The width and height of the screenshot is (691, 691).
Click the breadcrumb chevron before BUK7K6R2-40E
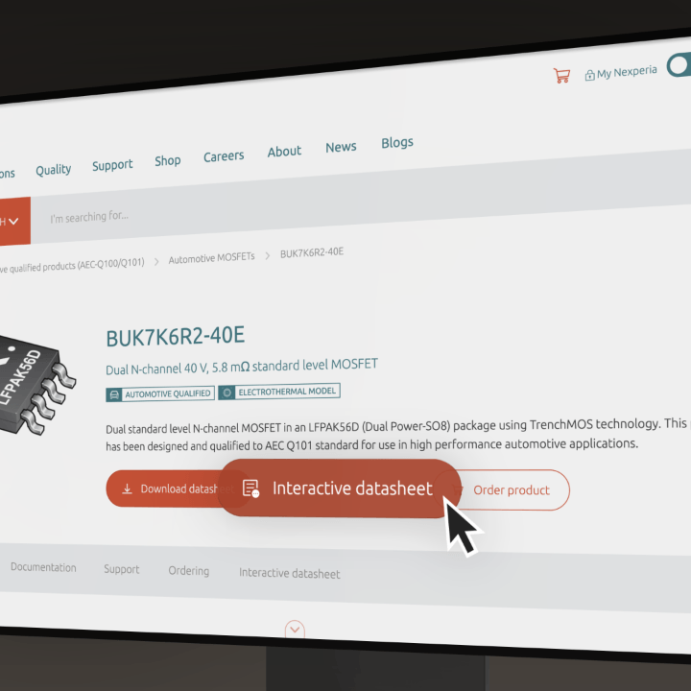(268, 256)
